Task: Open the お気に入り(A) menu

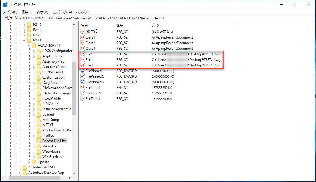Action: 62,12
